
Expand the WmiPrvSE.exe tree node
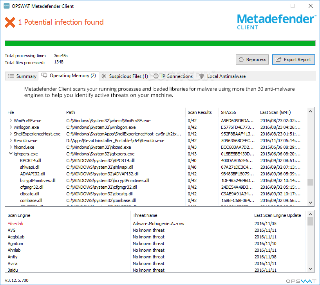tap(11, 121)
